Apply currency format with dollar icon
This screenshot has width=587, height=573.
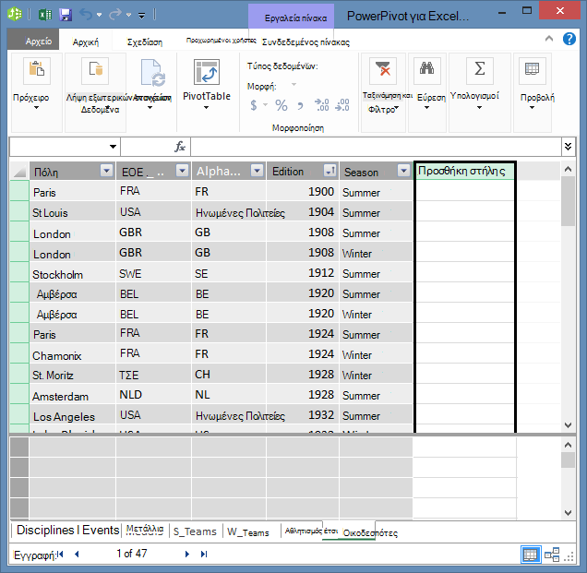[254, 105]
